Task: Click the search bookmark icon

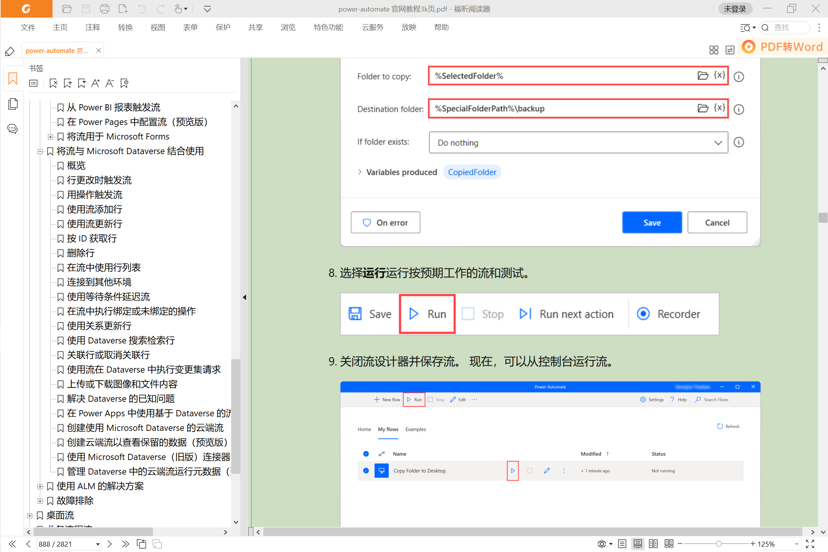Action: [124, 83]
